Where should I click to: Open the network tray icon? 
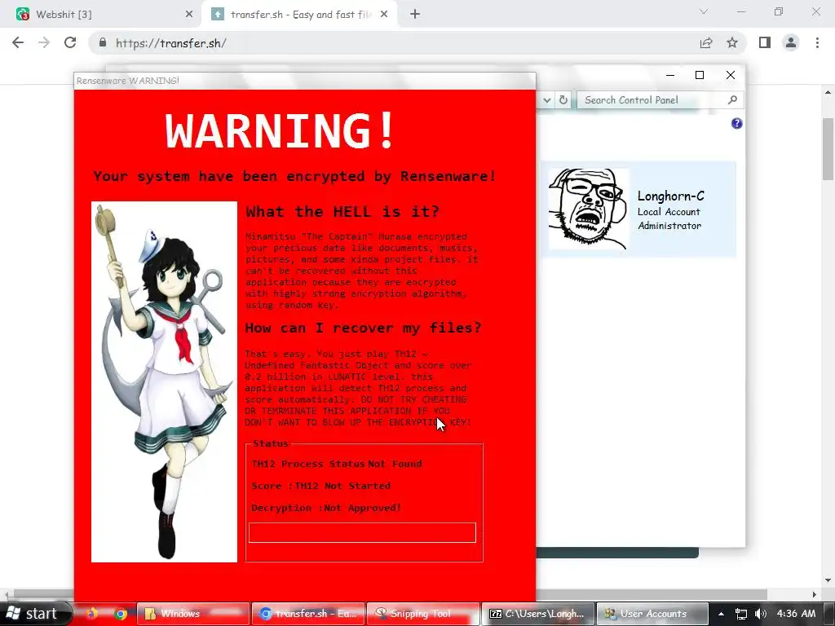(x=740, y=614)
